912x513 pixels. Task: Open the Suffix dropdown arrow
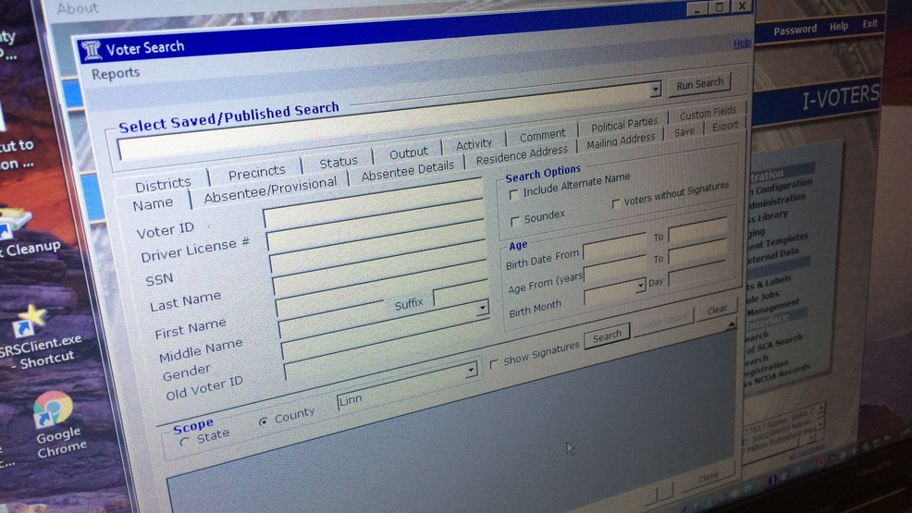(482, 310)
